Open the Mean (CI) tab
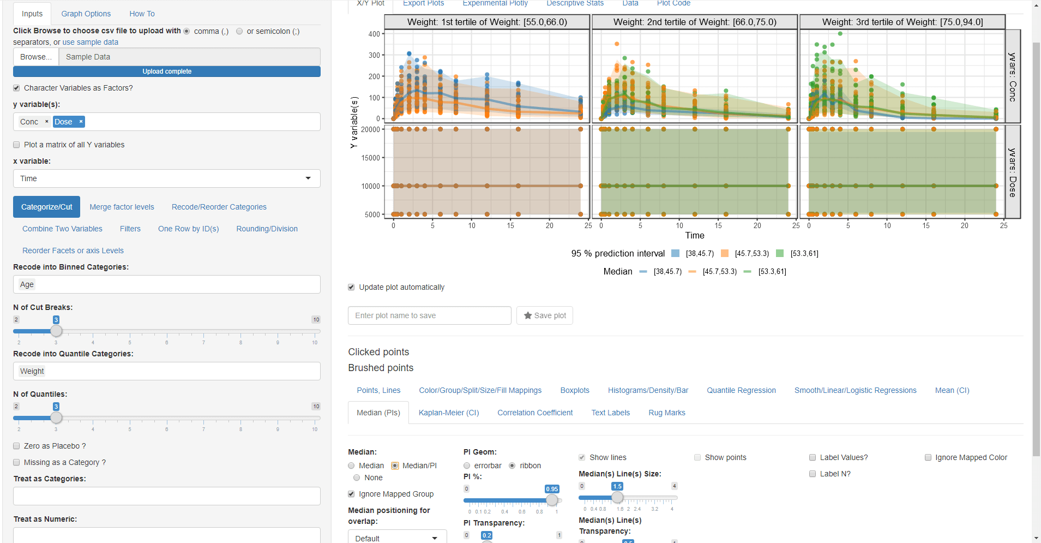1041x543 pixels. click(952, 390)
